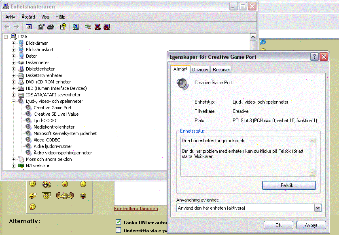Open the Visa menu
This screenshot has height=235, width=339.
tap(45, 17)
